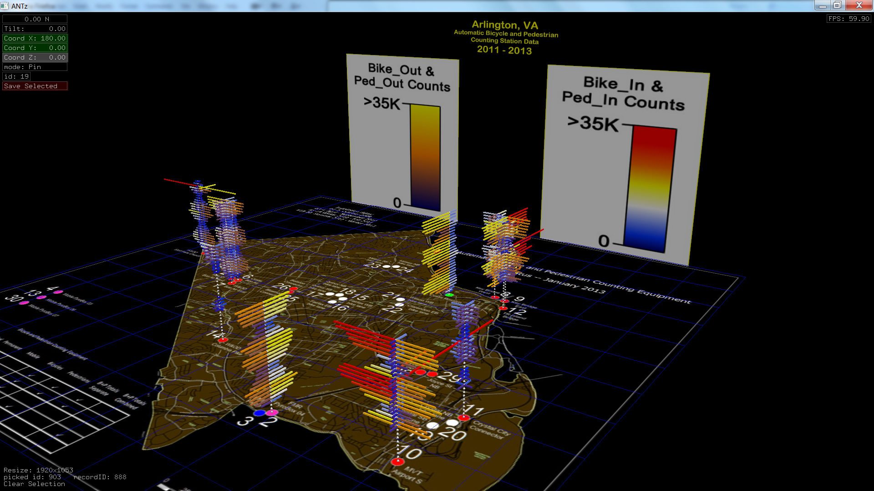Click the red station 10 pin marker
This screenshot has width=874, height=491.
[397, 462]
